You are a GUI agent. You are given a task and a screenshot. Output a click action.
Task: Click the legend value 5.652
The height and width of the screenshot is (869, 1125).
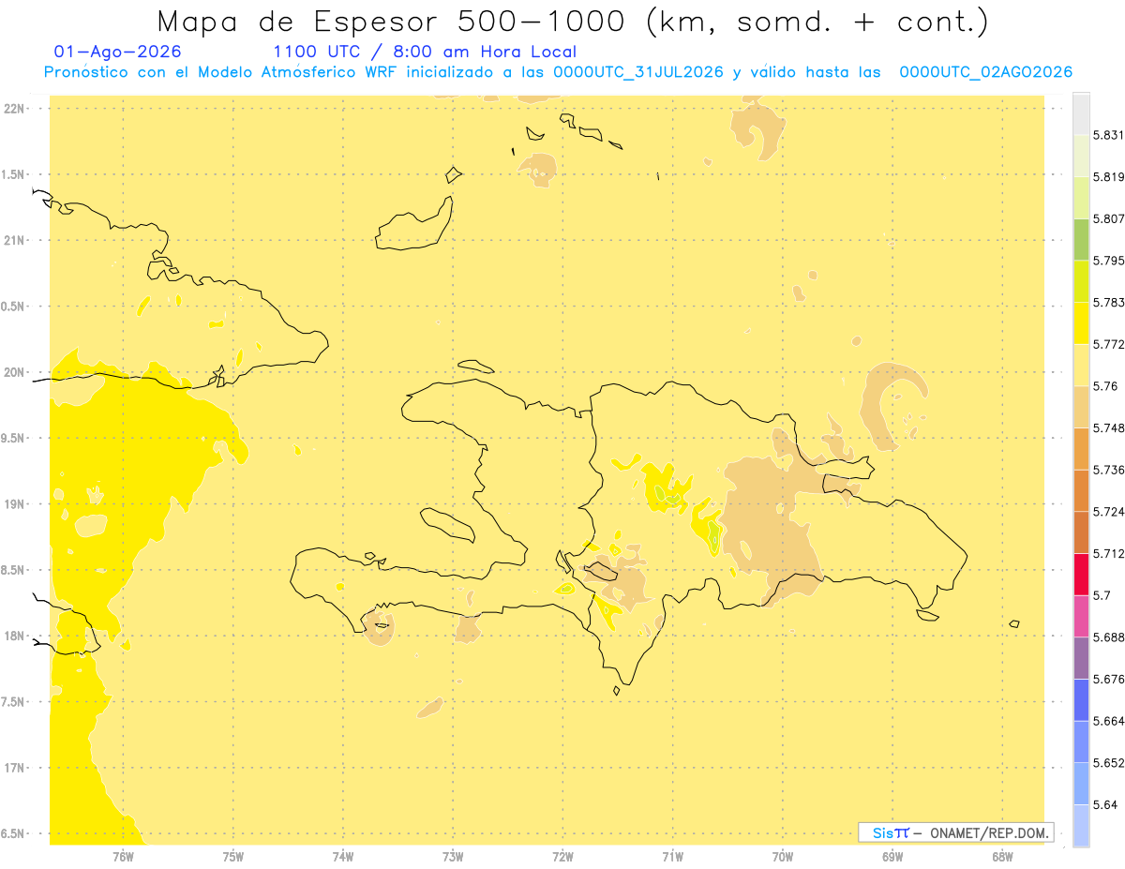click(1108, 763)
